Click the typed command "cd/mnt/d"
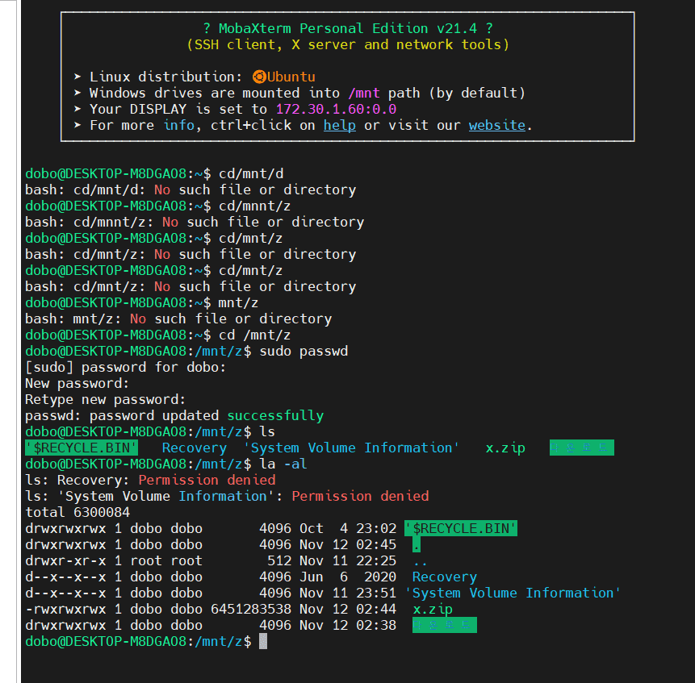 click(251, 174)
